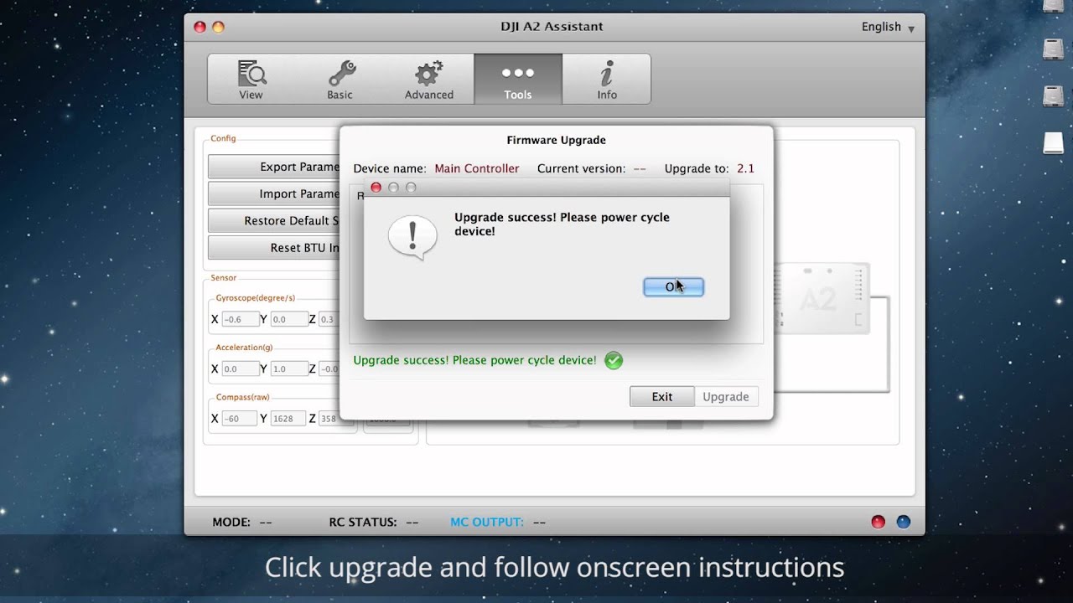This screenshot has height=603, width=1073.
Task: Click the green success checkmark icon
Action: (x=614, y=361)
